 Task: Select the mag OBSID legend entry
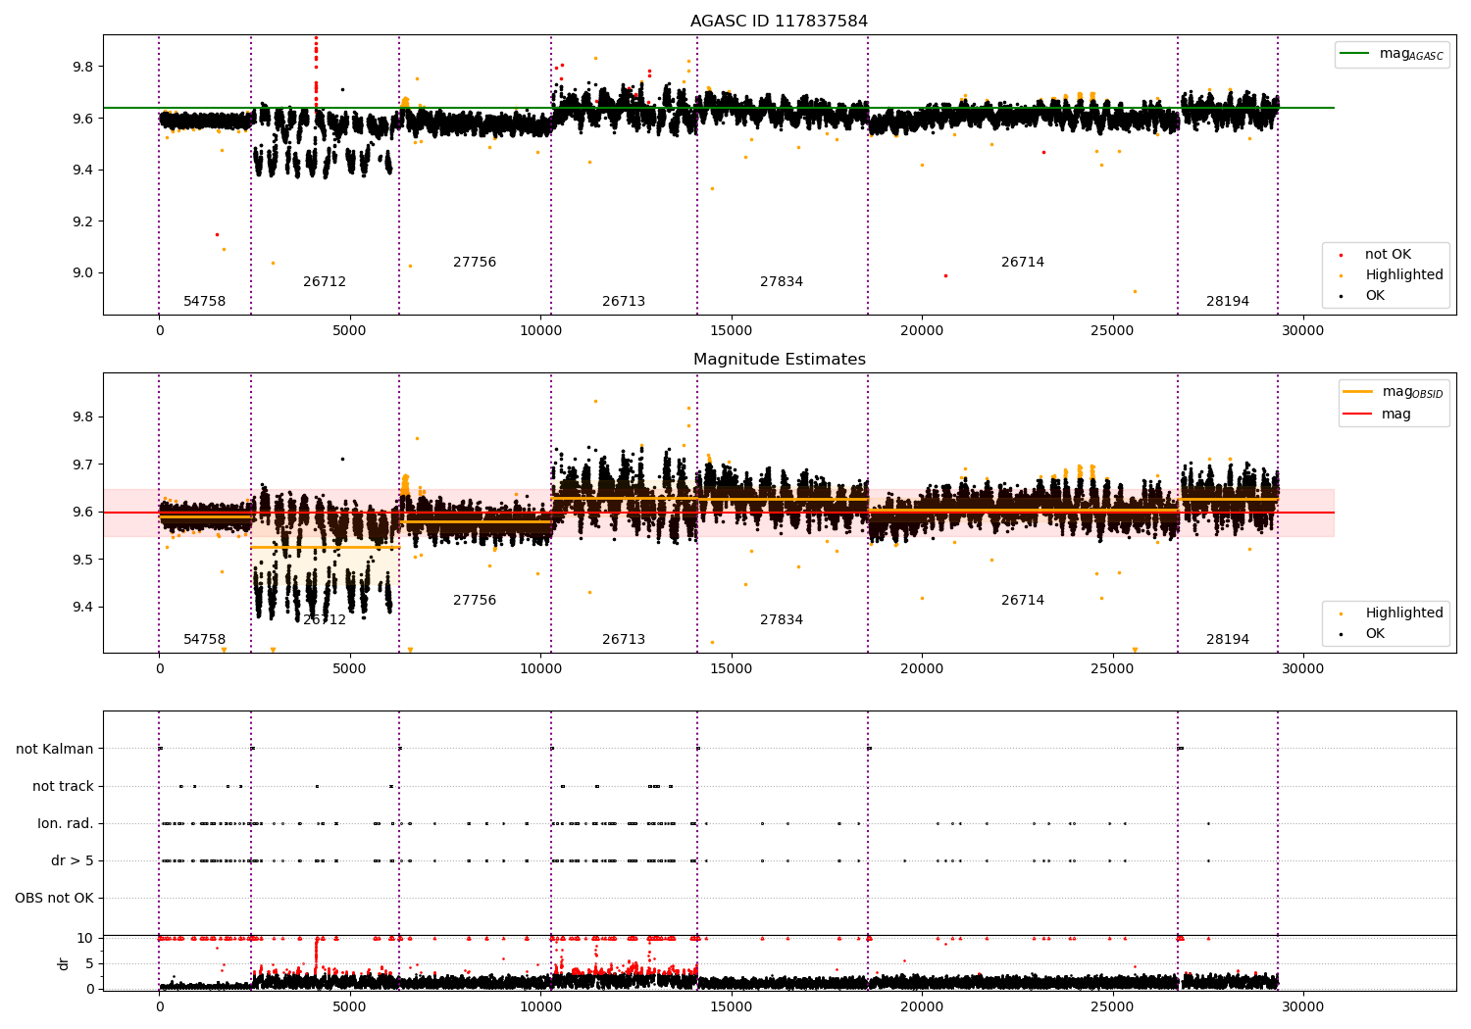(1392, 392)
